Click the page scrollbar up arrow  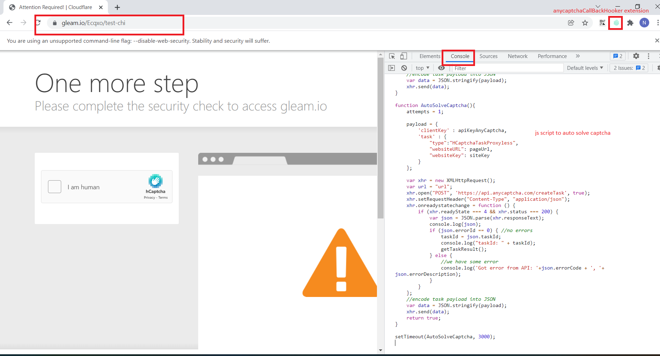pyautogui.click(x=380, y=55)
